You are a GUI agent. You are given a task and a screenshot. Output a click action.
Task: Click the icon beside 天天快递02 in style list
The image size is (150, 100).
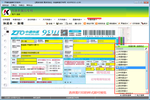117,52
